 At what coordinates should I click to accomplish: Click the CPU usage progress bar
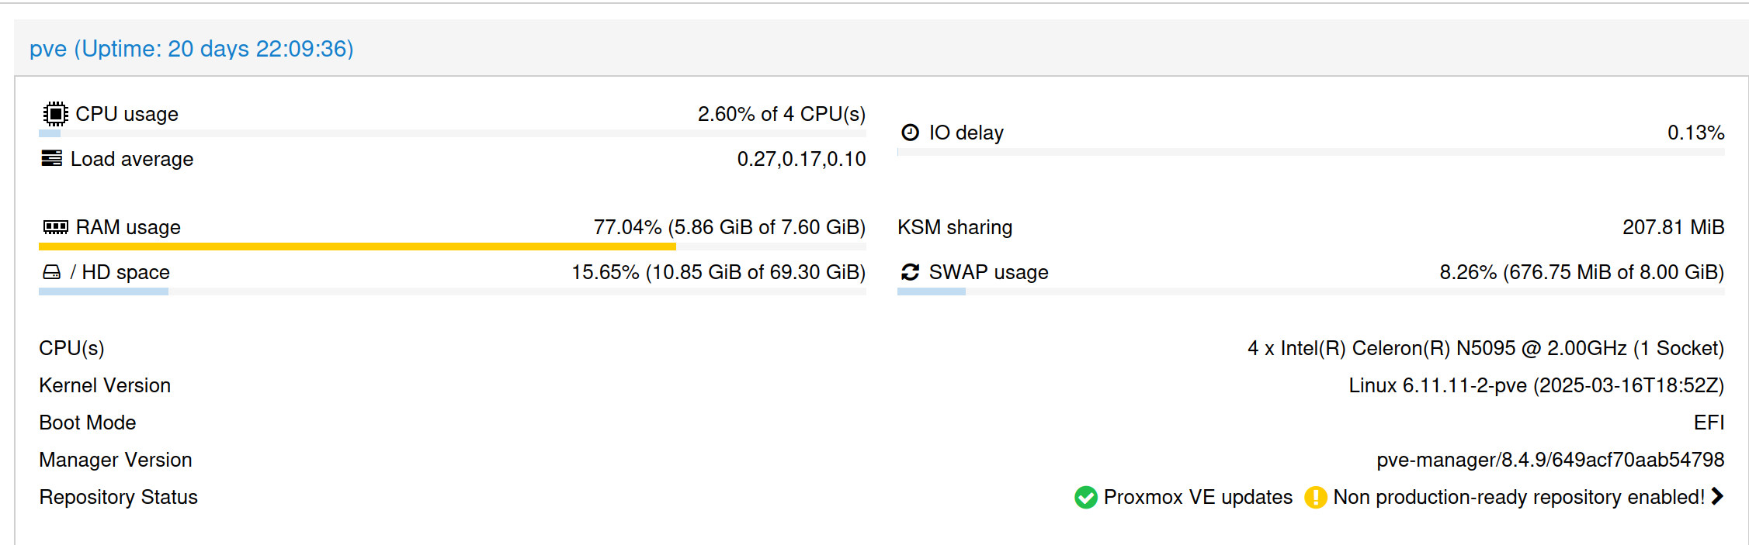click(x=452, y=133)
